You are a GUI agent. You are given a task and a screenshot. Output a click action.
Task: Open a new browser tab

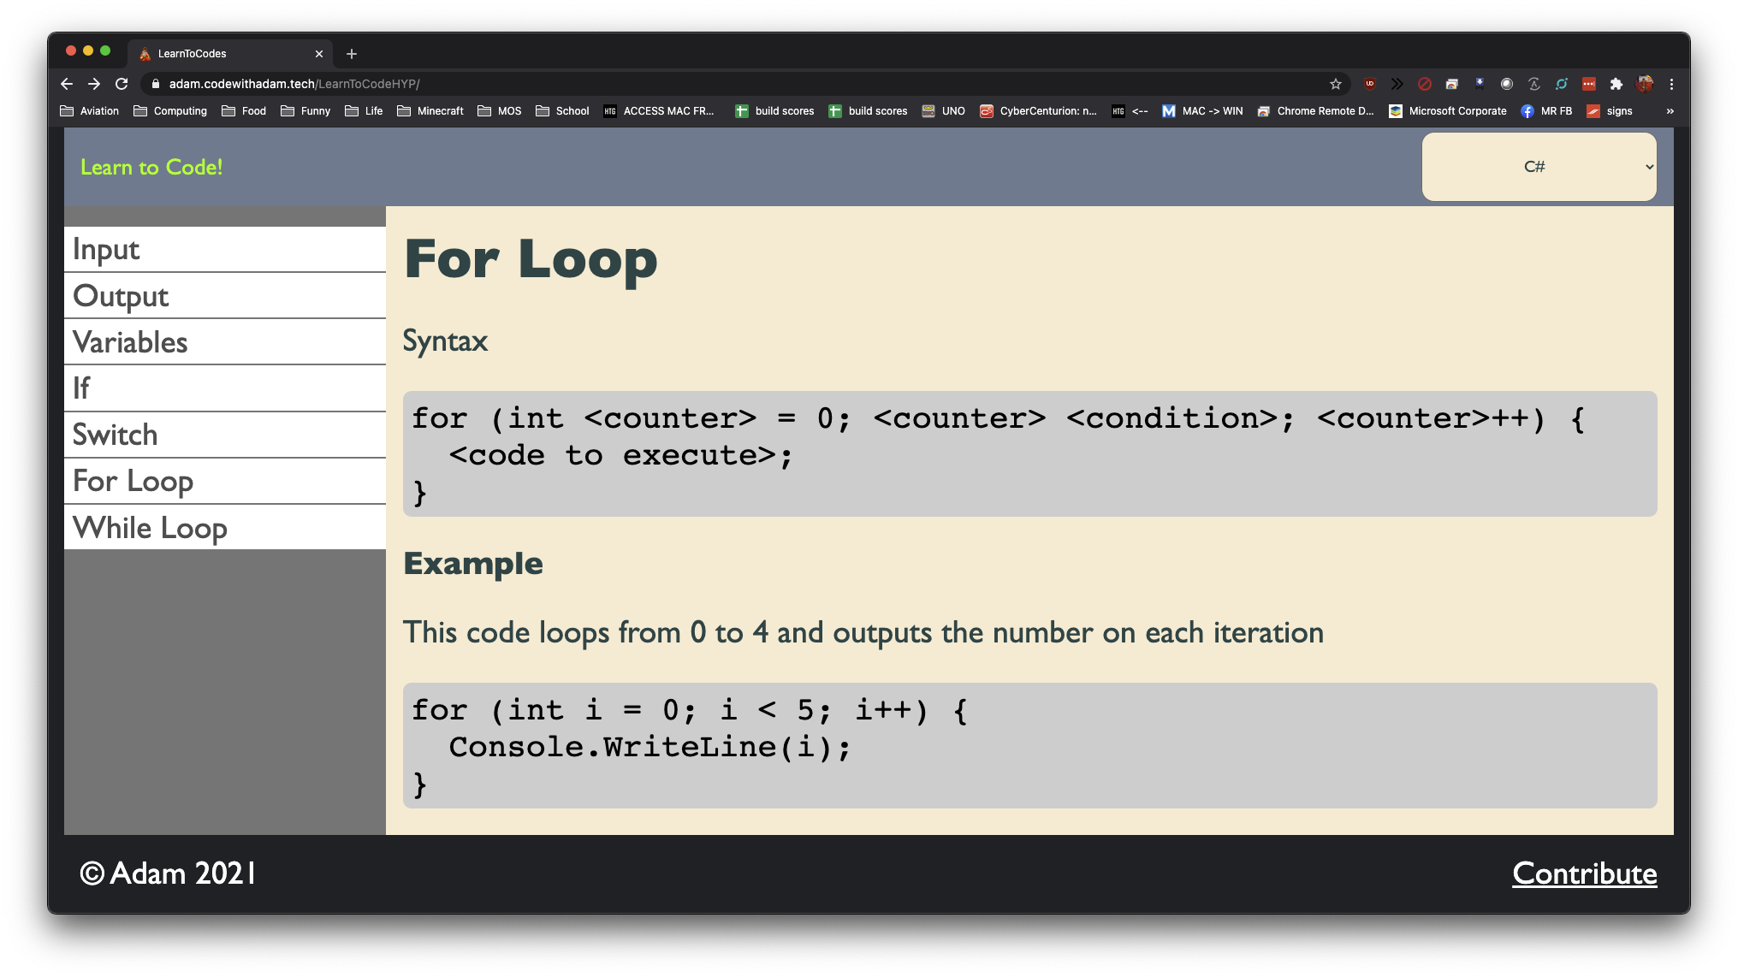352,54
